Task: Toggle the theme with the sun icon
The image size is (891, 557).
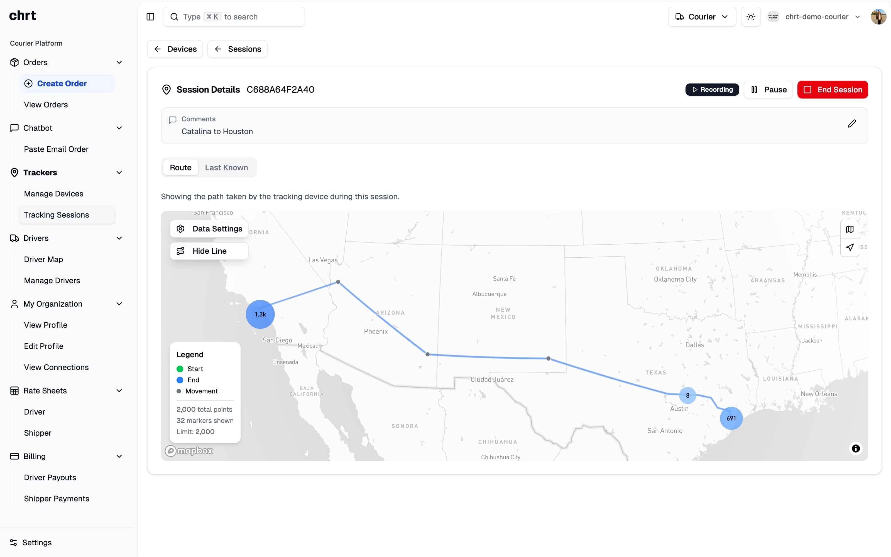Action: tap(751, 17)
